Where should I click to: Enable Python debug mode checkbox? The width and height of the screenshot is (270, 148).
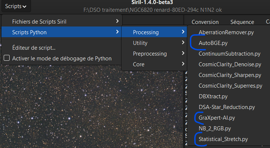point(7,58)
